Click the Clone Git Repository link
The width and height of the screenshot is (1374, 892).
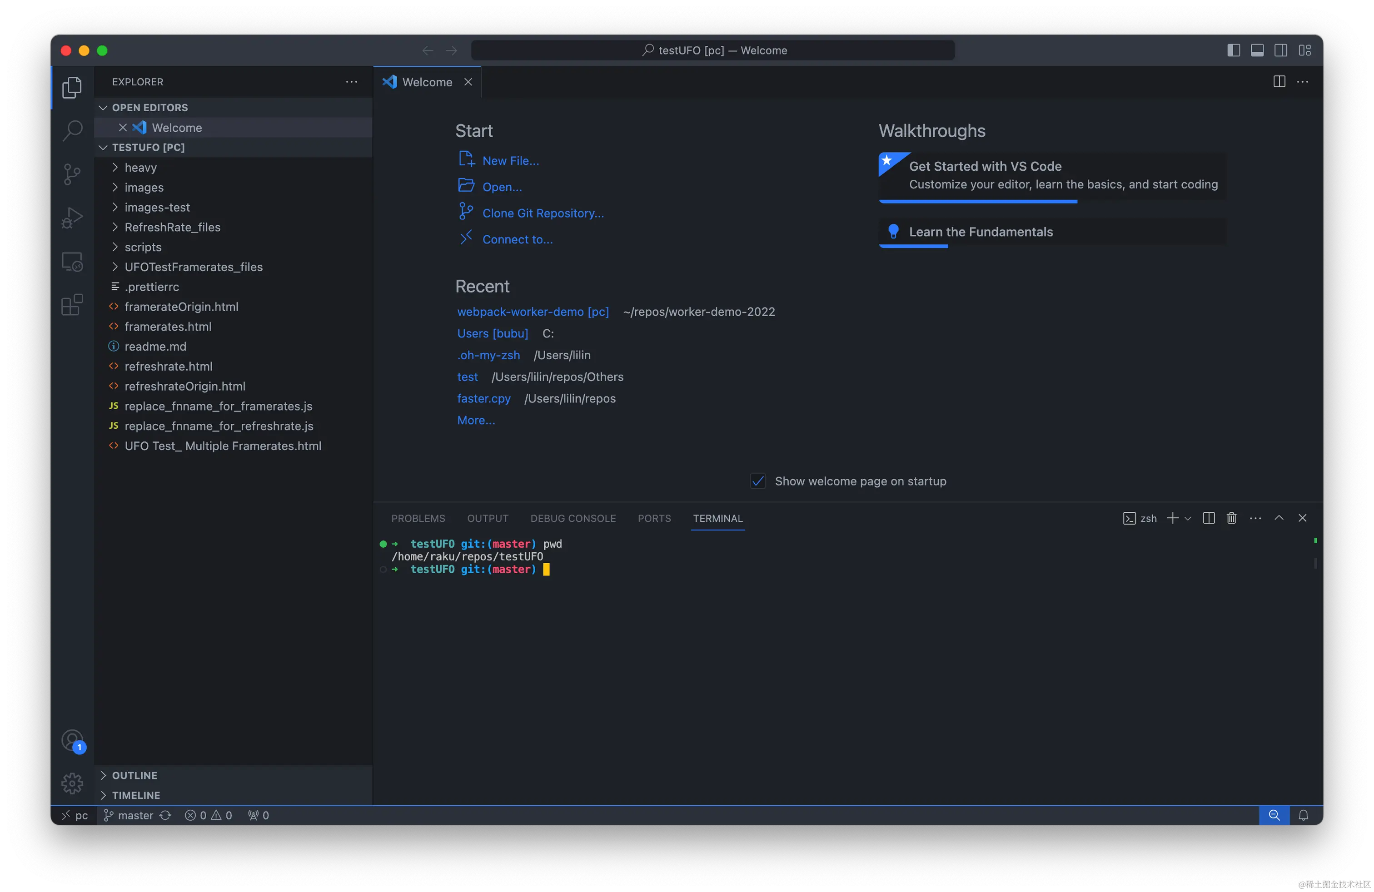pos(543,213)
